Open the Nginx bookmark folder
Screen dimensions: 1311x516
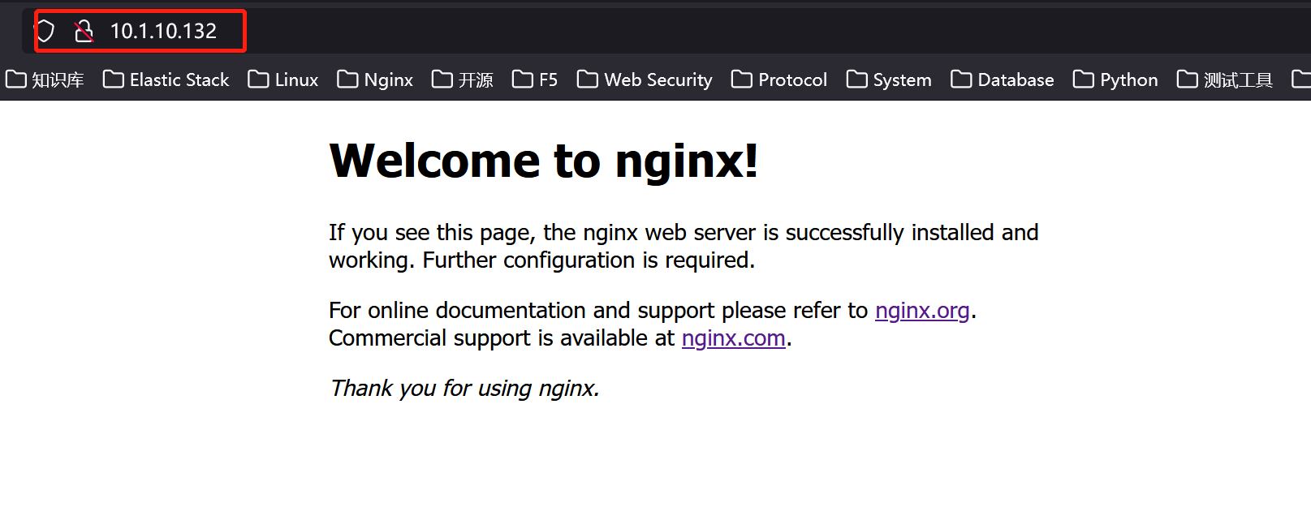coord(375,80)
